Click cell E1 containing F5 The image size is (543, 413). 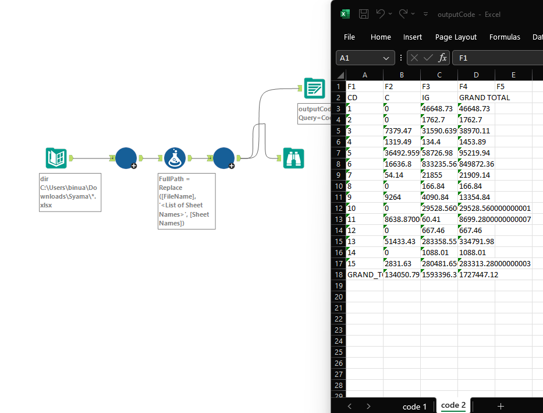pyautogui.click(x=513, y=87)
